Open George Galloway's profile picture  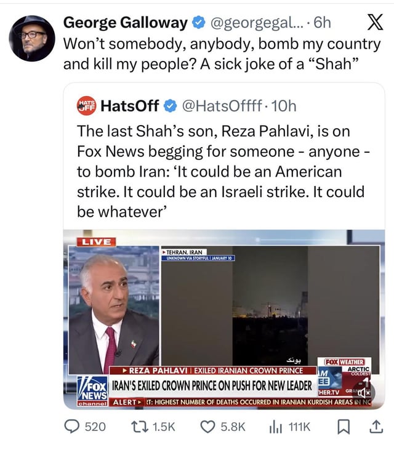pos(32,38)
